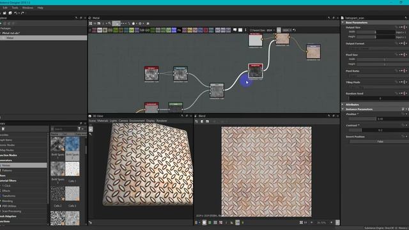The width and height of the screenshot is (409, 230).
Task: Add a comment with speech bubble icon
Action: 235,30
